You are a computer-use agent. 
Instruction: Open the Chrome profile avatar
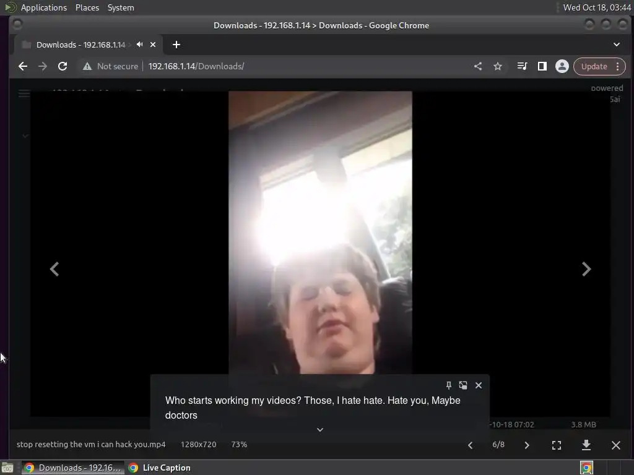562,66
